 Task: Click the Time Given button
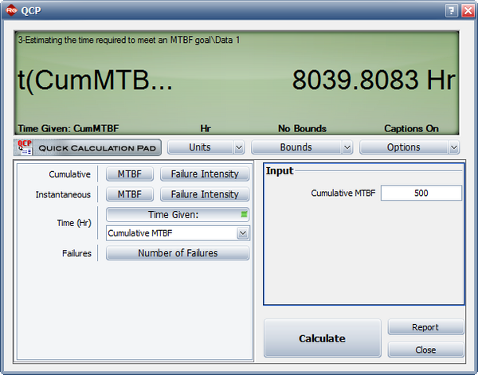(x=178, y=214)
